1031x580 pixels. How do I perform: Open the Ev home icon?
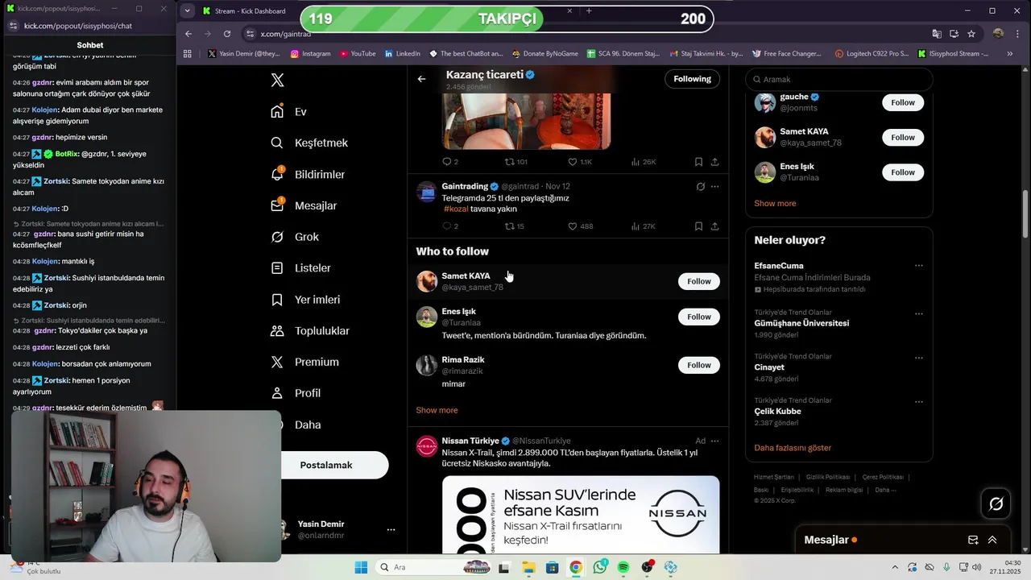[x=277, y=111]
